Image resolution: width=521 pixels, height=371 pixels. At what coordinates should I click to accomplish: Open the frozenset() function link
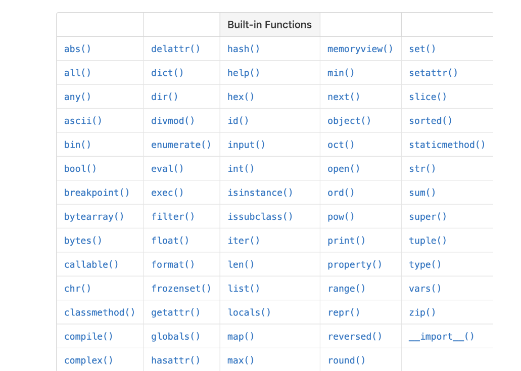181,289
